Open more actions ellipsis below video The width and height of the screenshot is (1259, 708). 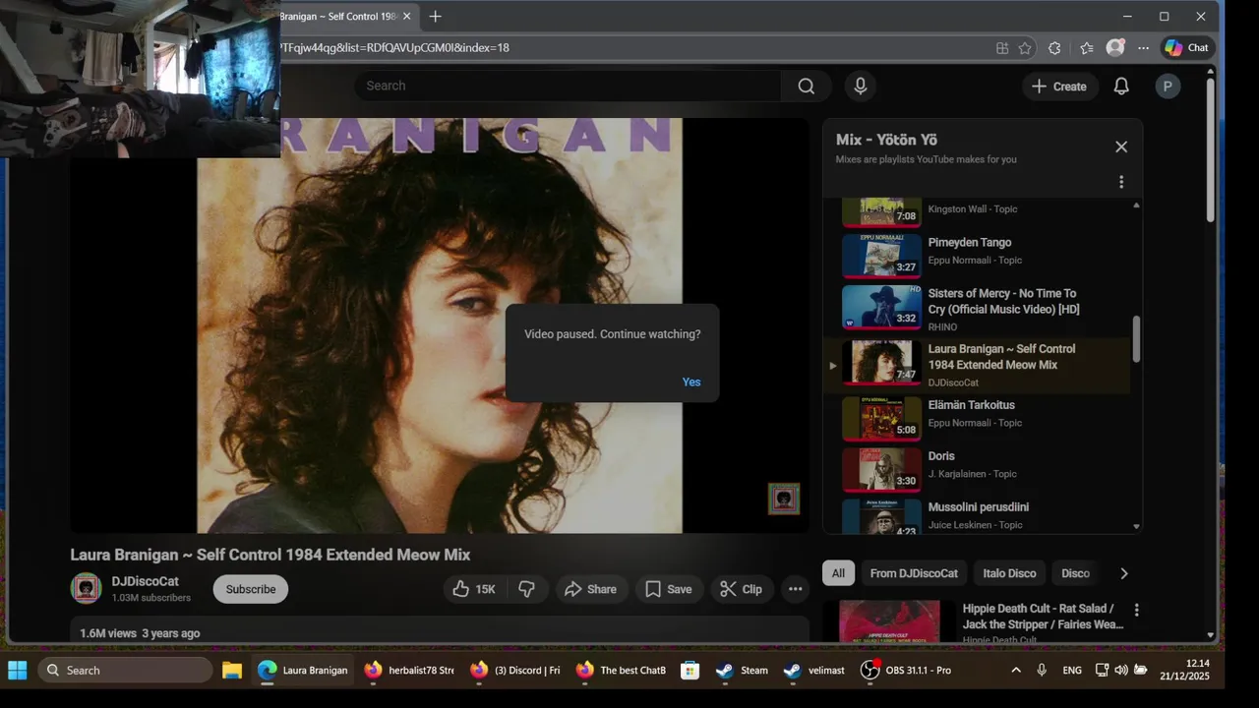[x=795, y=589]
